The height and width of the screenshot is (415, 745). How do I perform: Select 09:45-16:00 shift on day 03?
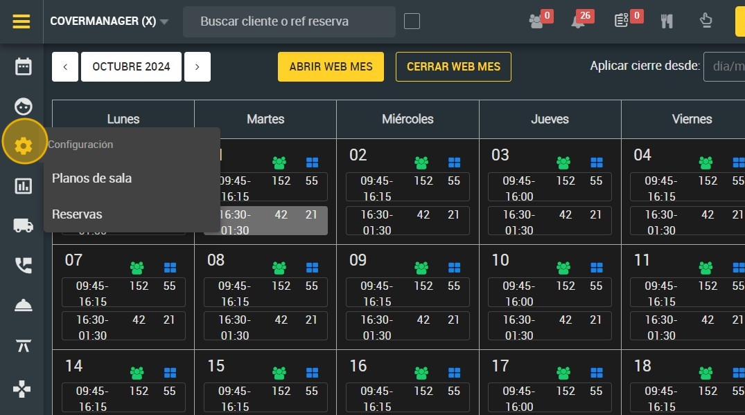(550, 187)
